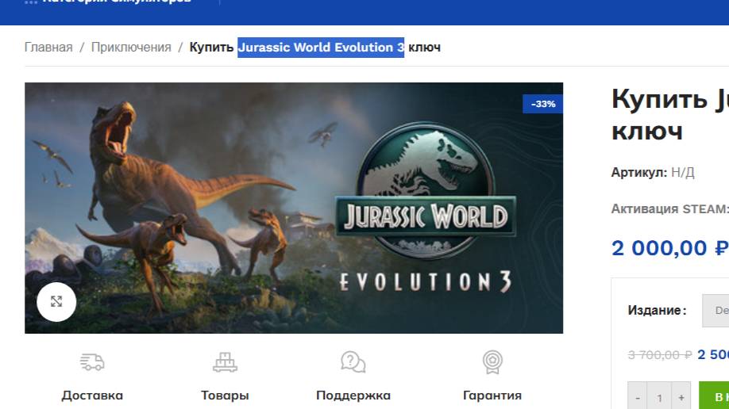
Task: Click the highlighted Jurassic World Evolution 3 breadcrumb text
Action: (x=321, y=48)
